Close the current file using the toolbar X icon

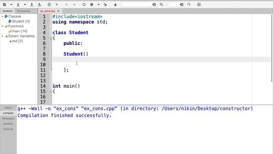tap(57, 5)
